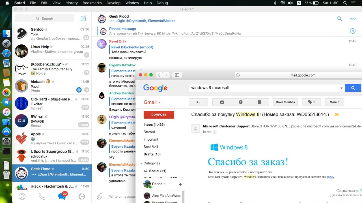The width and height of the screenshot is (362, 203).
Task: Open the Develop menu
Action: [x=113, y=3]
